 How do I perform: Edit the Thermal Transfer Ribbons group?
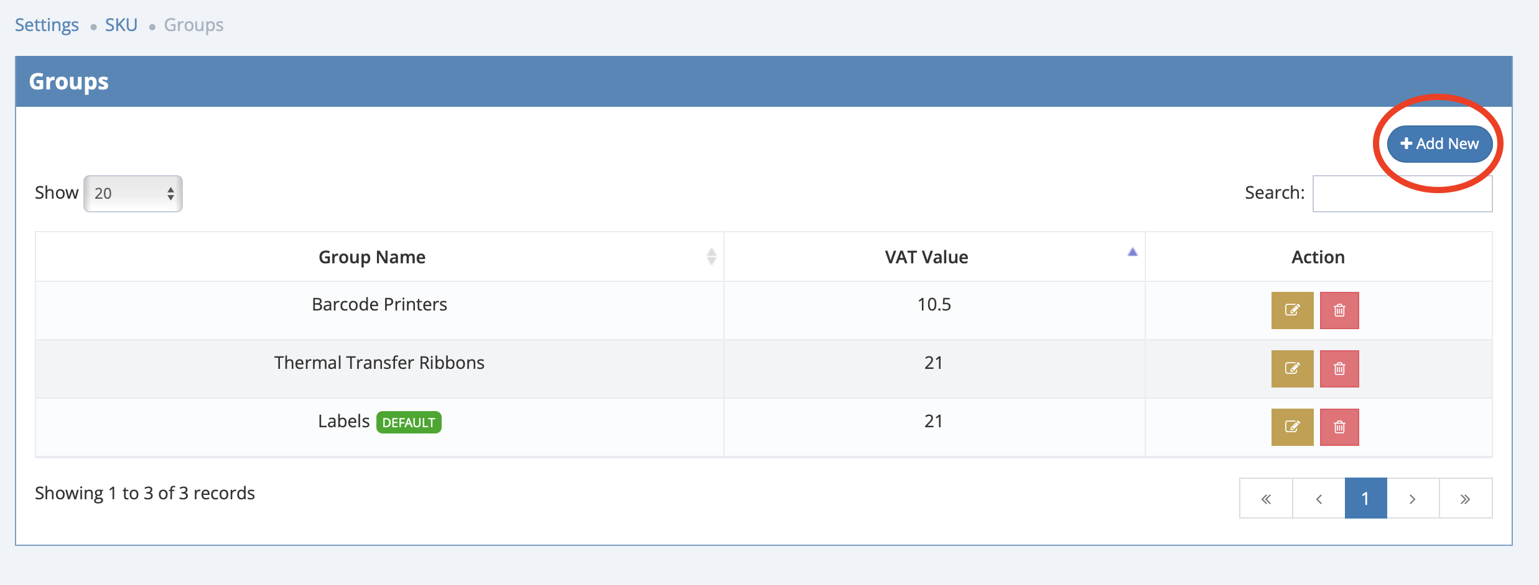coord(1292,368)
